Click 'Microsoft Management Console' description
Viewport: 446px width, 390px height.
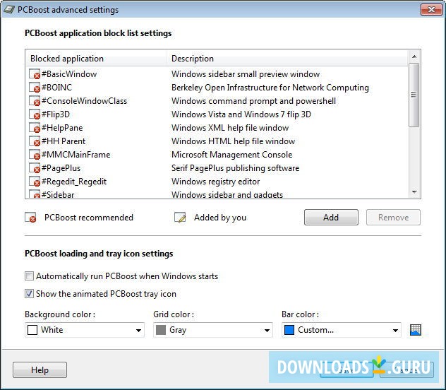pyautogui.click(x=231, y=154)
